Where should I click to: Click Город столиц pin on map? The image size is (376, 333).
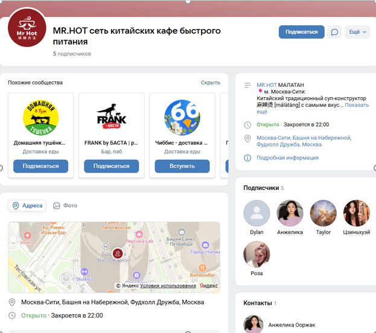click(x=205, y=245)
